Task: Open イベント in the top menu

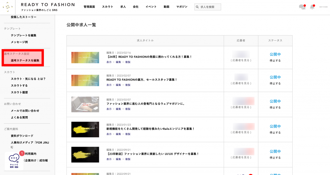Action: pyautogui.click(x=151, y=7)
